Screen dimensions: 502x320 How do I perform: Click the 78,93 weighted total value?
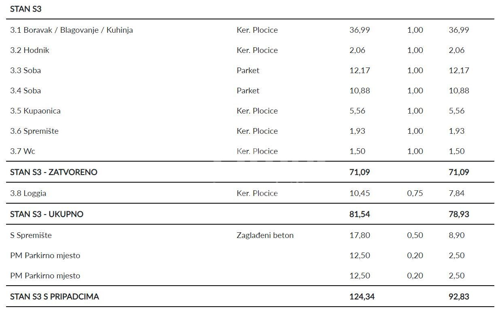click(459, 214)
